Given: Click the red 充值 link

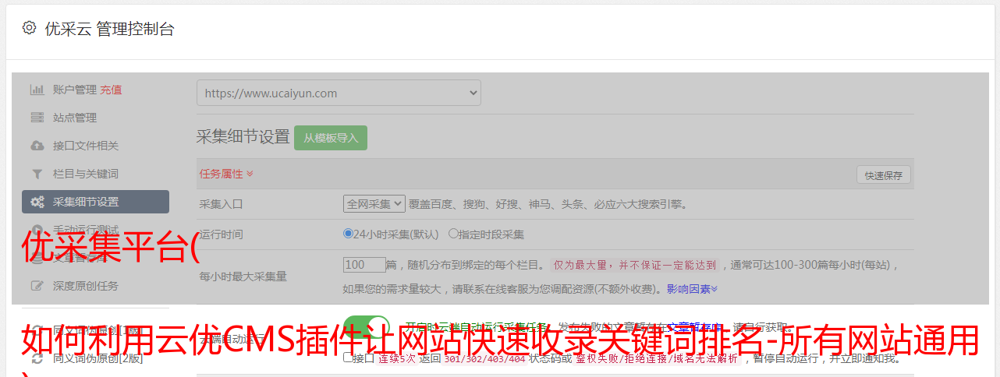Looking at the screenshot, I should click(x=111, y=90).
